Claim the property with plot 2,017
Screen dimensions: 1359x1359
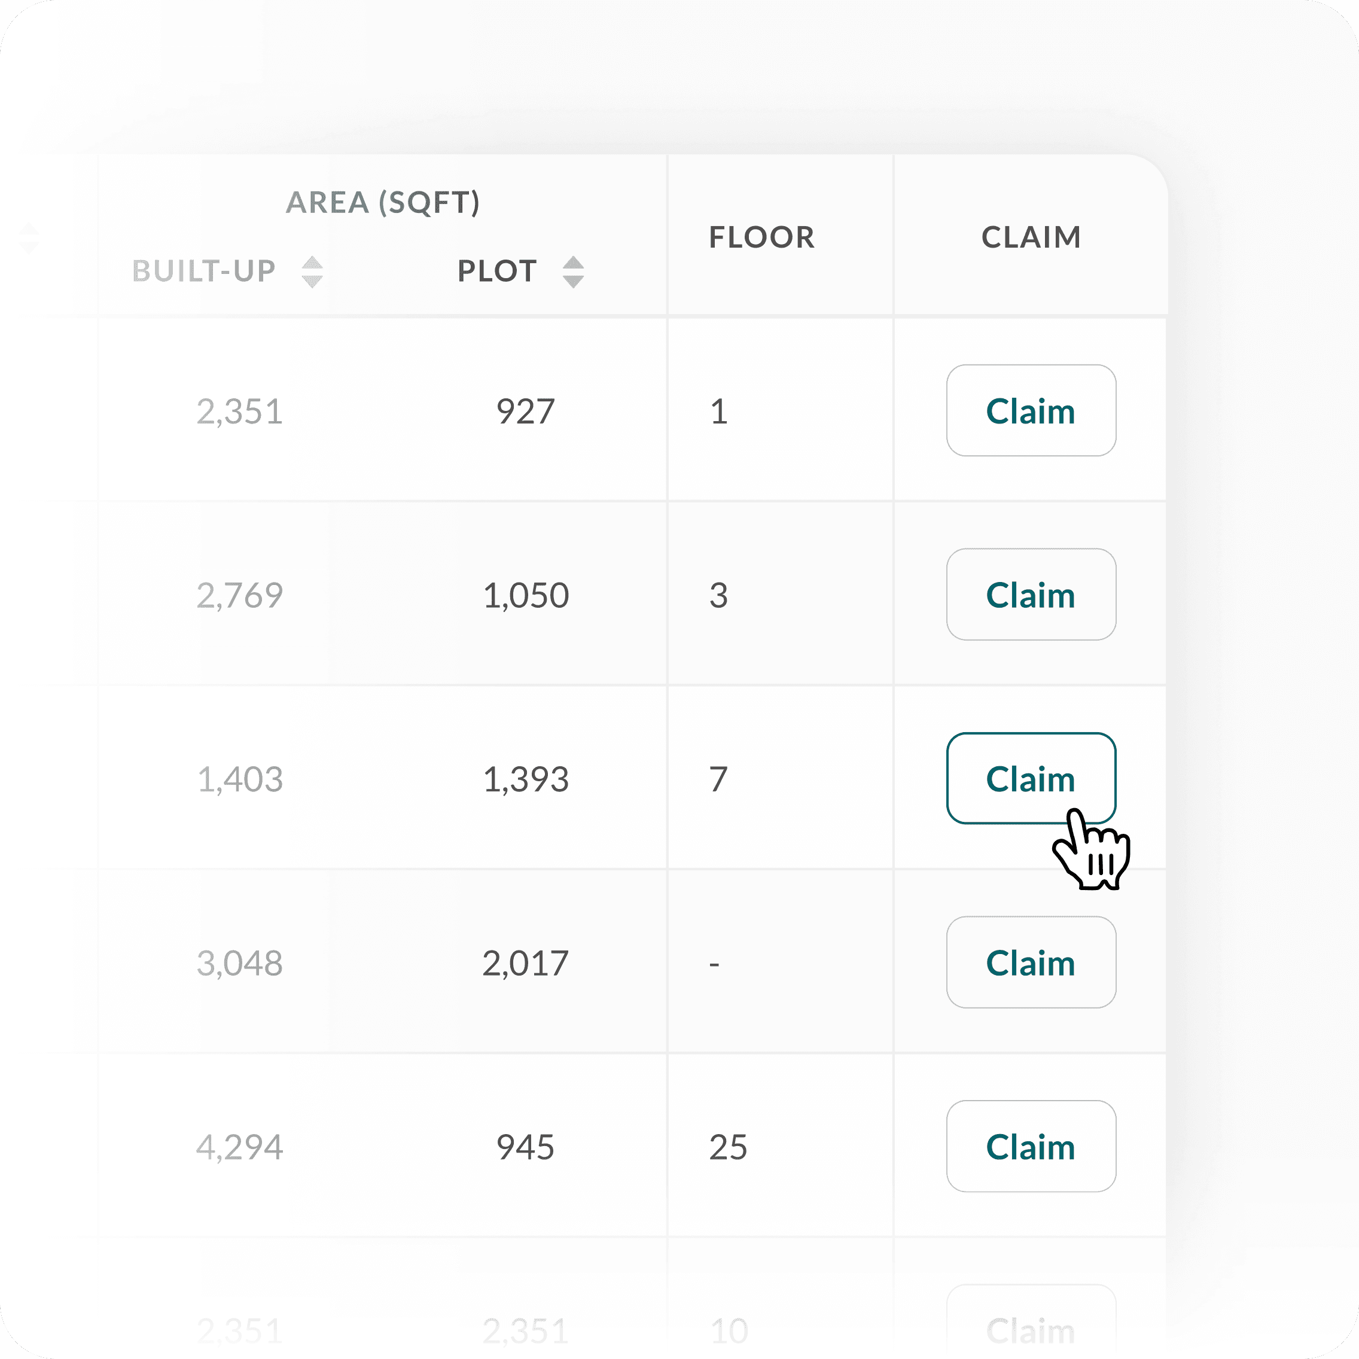[x=1031, y=962]
